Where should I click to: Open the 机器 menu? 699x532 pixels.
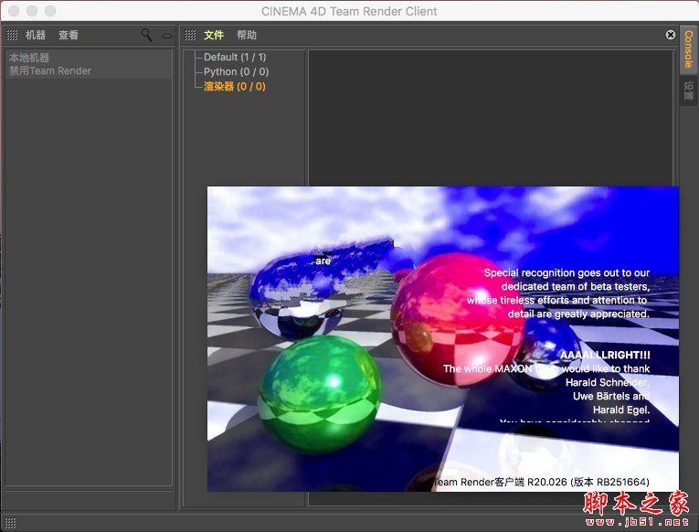click(x=36, y=35)
